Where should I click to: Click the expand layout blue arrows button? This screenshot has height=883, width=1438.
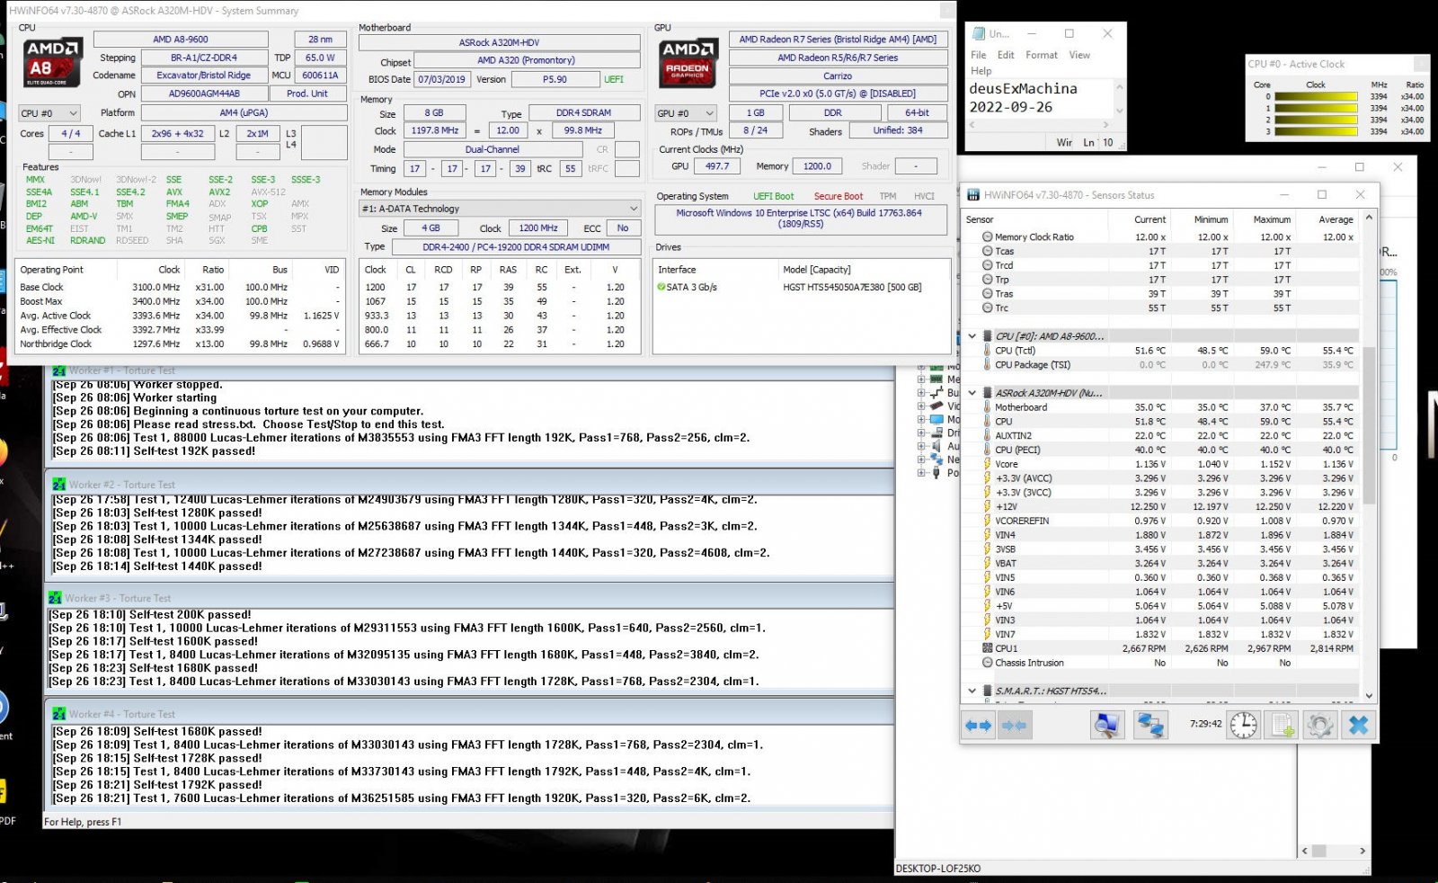click(979, 725)
